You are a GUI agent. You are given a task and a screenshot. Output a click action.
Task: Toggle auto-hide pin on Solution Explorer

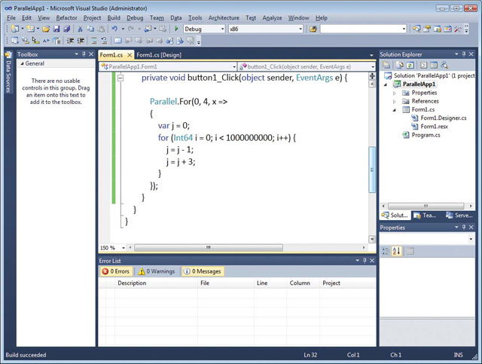click(x=464, y=54)
